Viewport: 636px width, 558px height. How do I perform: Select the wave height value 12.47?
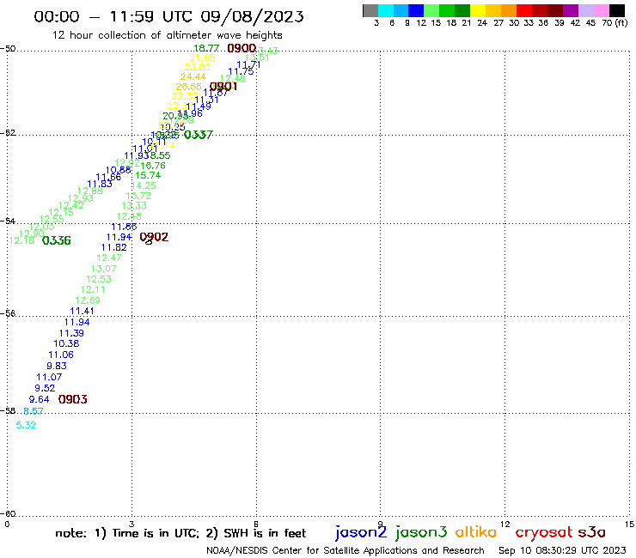coord(109,258)
